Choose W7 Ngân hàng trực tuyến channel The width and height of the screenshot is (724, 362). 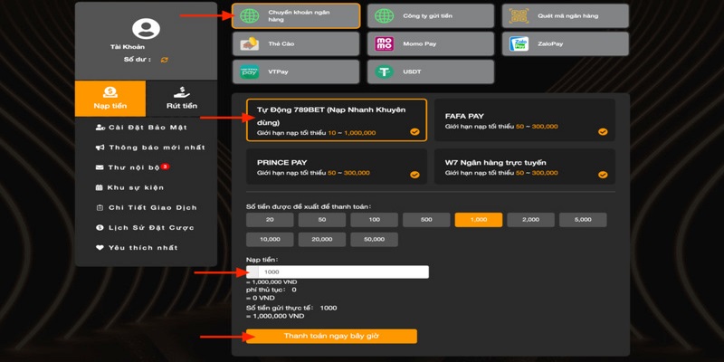[525, 167]
